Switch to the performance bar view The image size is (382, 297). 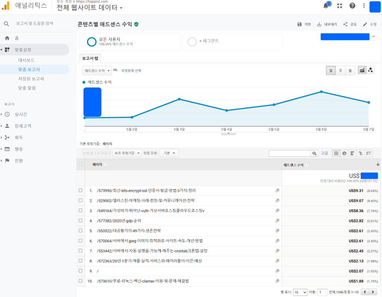pyautogui.click(x=352, y=153)
